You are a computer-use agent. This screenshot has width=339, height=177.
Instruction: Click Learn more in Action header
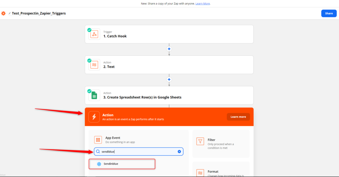pyautogui.click(x=238, y=117)
